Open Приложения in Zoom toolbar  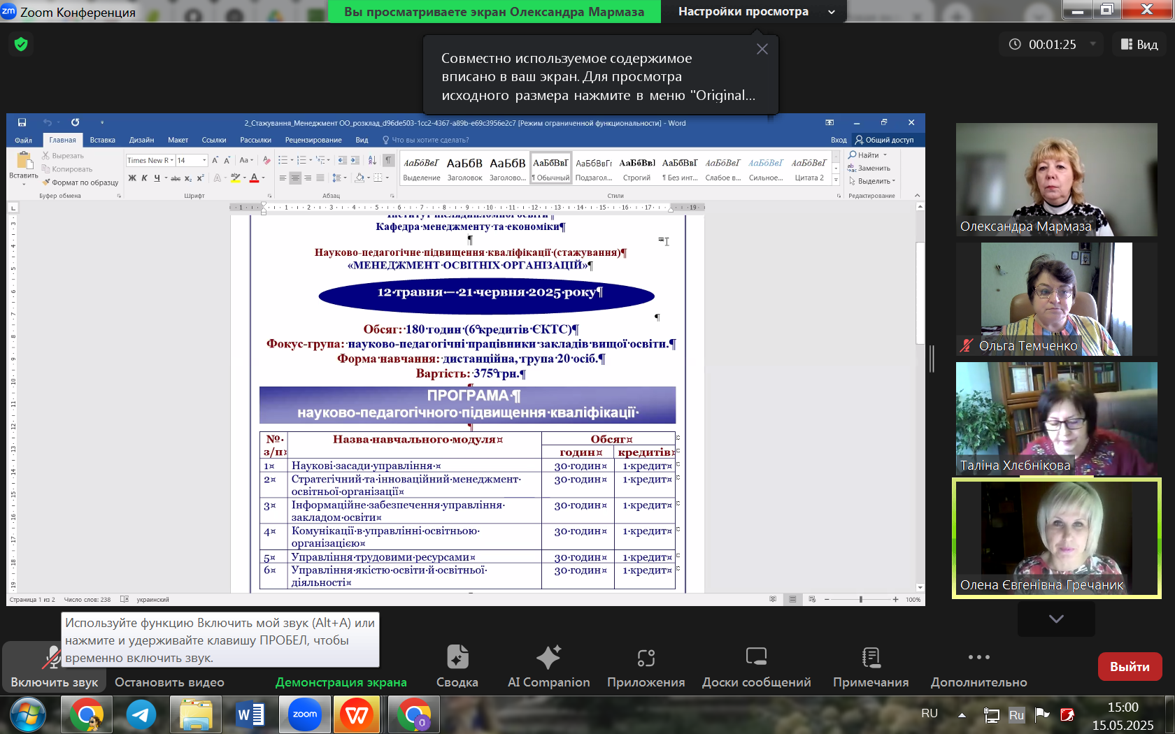[x=646, y=666]
